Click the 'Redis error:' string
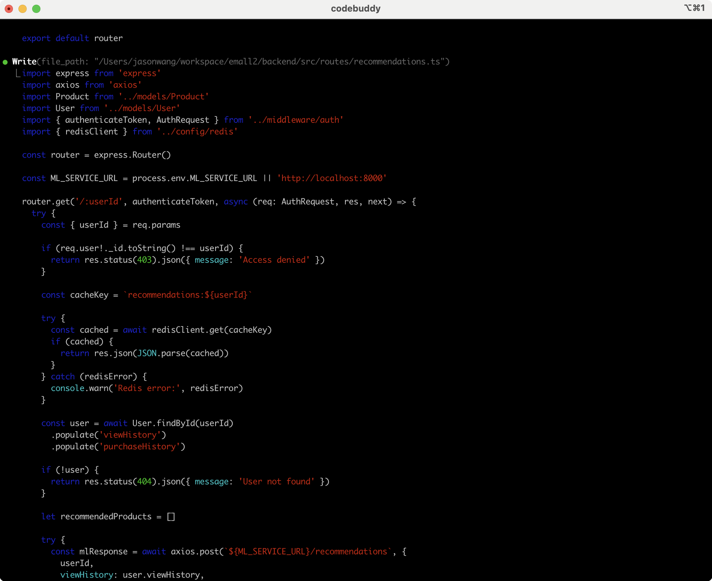Screen dimensions: 712x581 [x=147, y=388]
